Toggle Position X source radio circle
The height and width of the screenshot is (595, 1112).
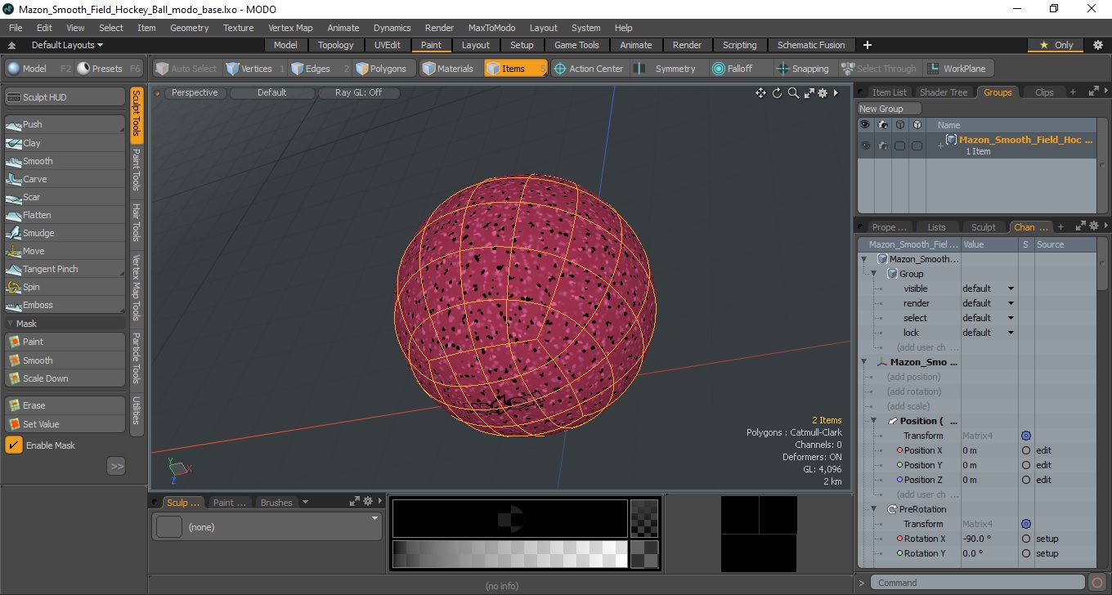pyautogui.click(x=1026, y=450)
